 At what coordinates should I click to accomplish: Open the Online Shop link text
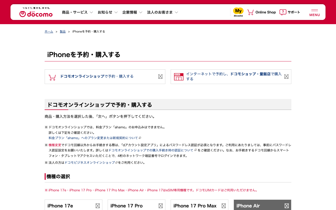[x=266, y=12]
